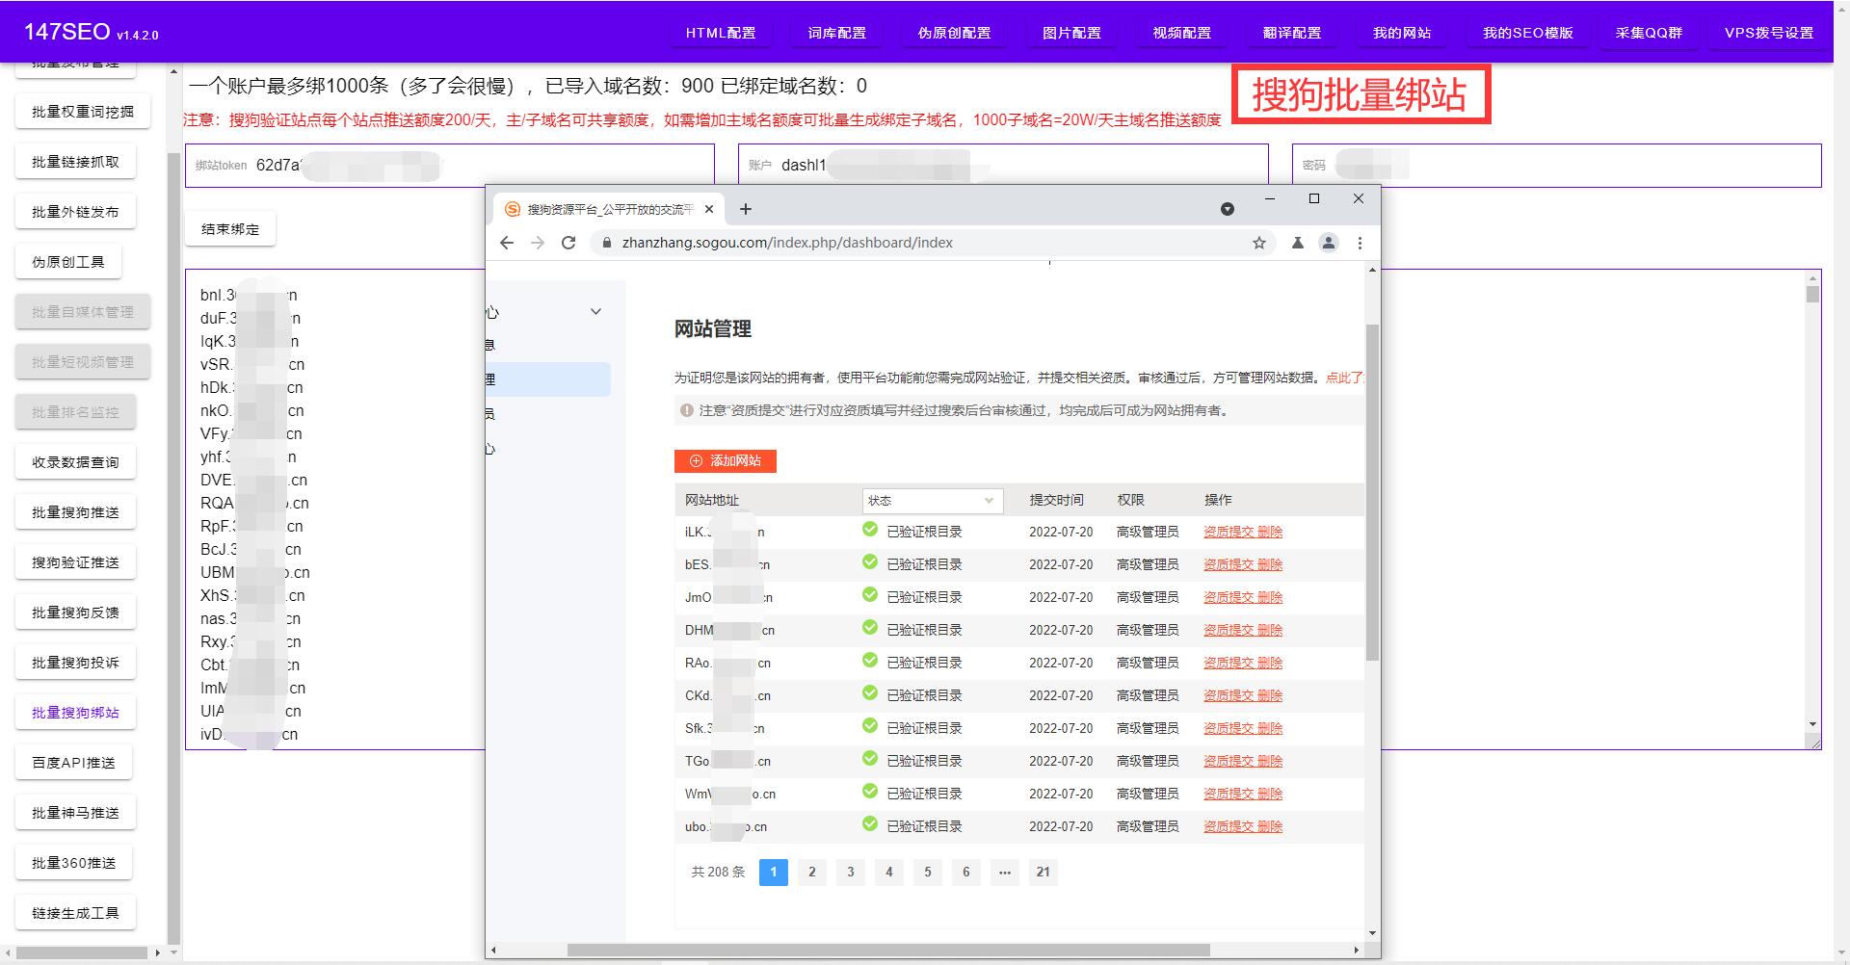Open 链接生成工具 in sidebar
1850x965 pixels.
[75, 913]
